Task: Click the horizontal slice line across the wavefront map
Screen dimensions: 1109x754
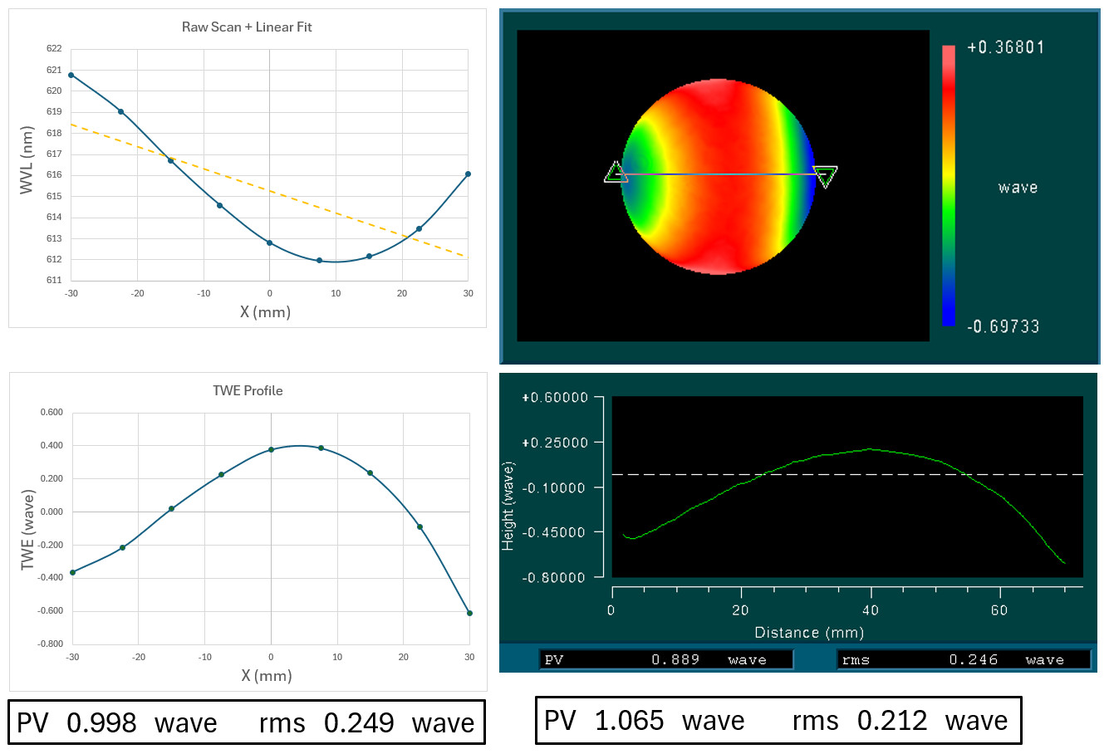Action: click(719, 174)
